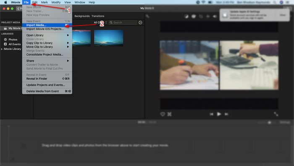The image size is (294, 166).
Task: Select the rightmost sky clip thumbnail
Action: point(108,38)
